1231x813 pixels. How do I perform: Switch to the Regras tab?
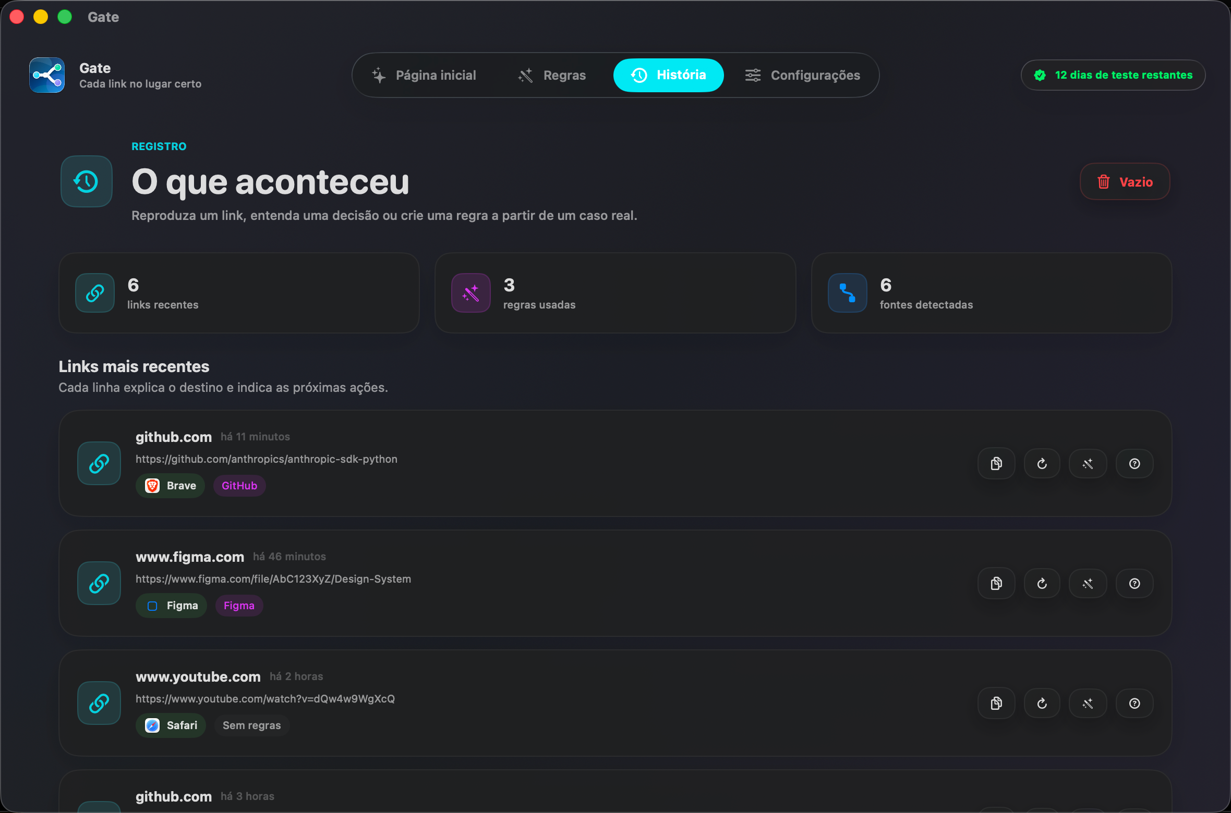point(552,75)
